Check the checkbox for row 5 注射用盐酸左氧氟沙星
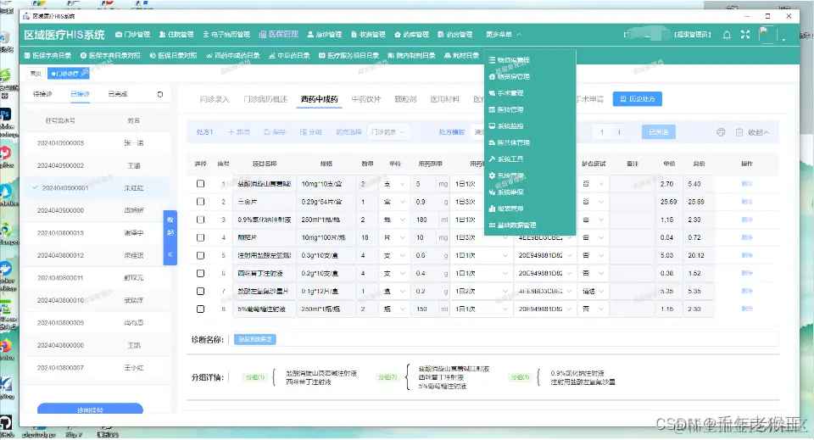 point(200,255)
